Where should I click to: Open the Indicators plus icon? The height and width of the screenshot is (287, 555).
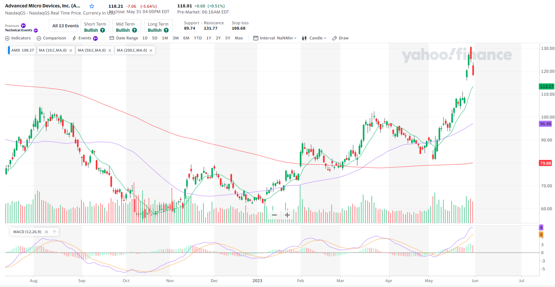[7, 38]
